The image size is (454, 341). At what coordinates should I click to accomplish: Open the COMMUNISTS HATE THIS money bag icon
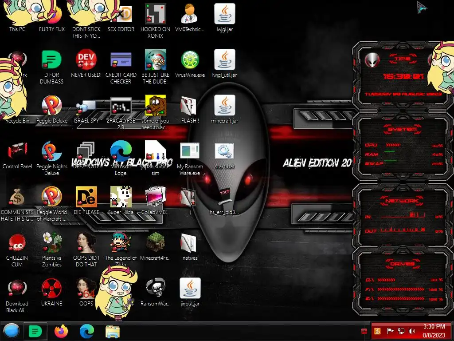(17, 197)
